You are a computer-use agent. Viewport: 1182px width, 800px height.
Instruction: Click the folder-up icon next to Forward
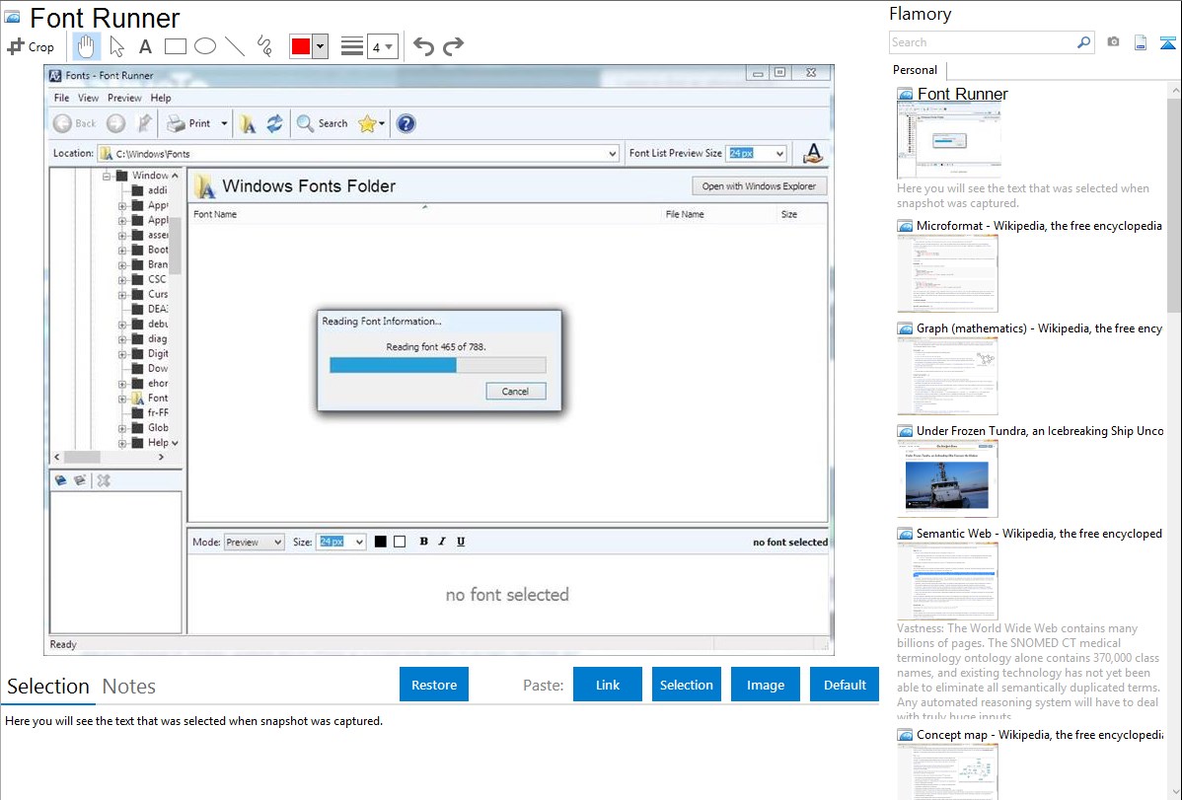144,123
